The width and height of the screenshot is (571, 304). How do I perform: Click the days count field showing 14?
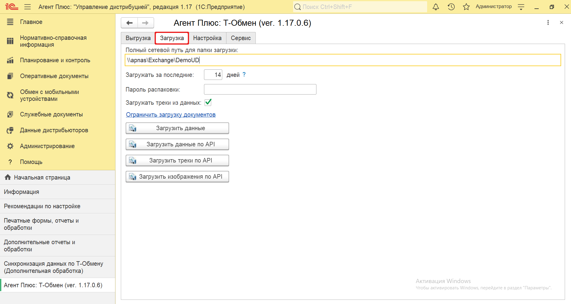click(213, 75)
